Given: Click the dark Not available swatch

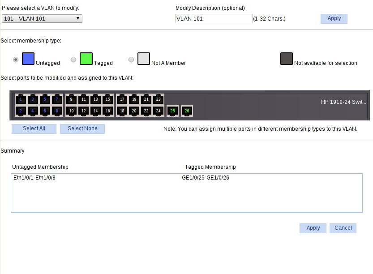Looking at the screenshot, I should point(287,59).
